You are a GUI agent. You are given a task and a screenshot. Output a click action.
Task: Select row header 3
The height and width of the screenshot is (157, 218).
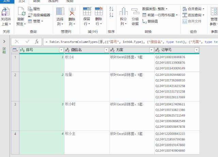click(15, 116)
